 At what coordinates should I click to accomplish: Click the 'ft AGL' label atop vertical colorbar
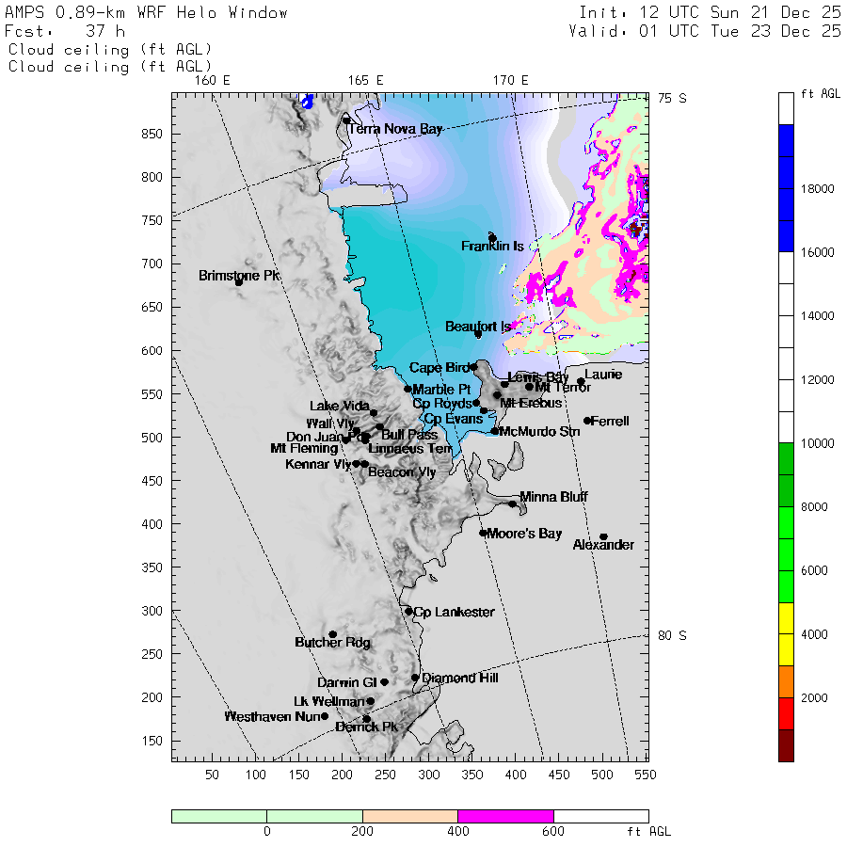pyautogui.click(x=821, y=94)
